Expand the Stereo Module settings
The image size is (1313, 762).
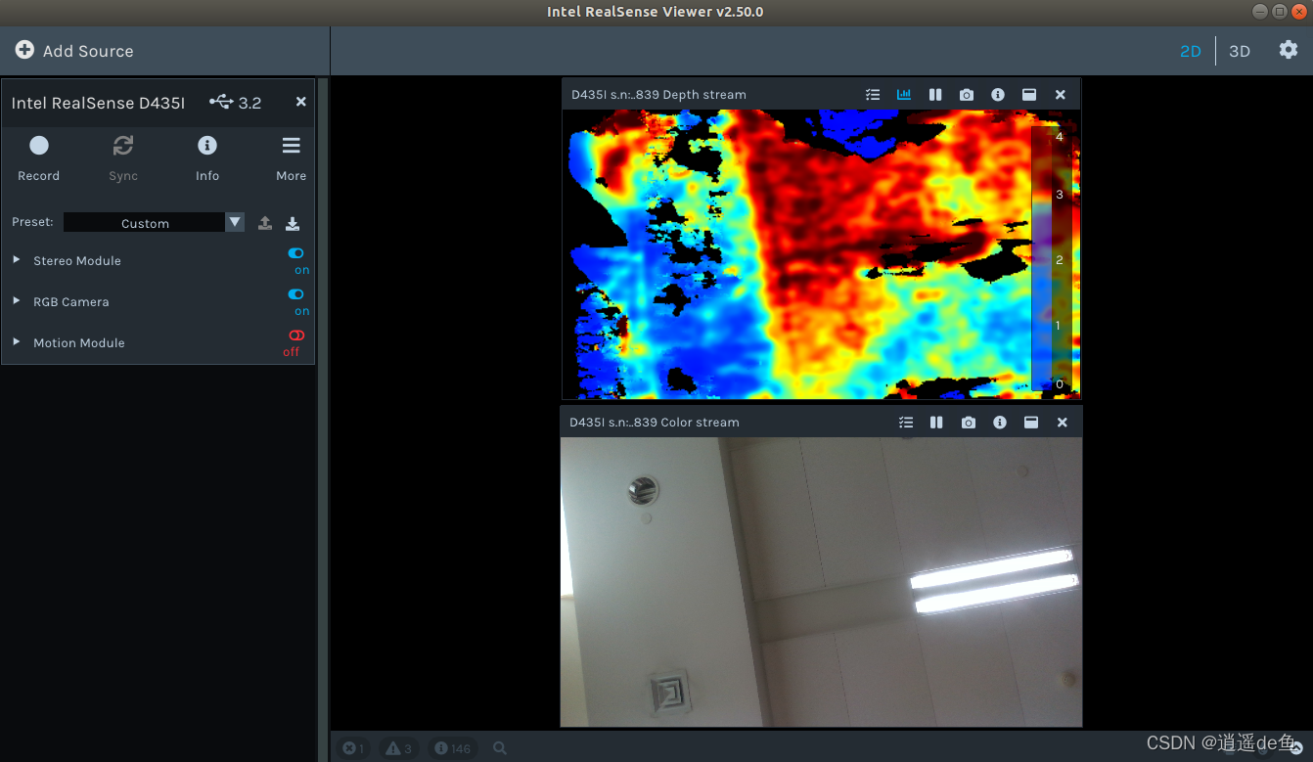click(x=16, y=260)
